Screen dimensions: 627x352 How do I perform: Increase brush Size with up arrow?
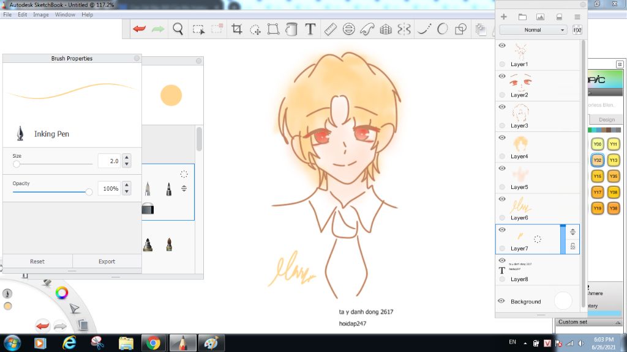[127, 157]
